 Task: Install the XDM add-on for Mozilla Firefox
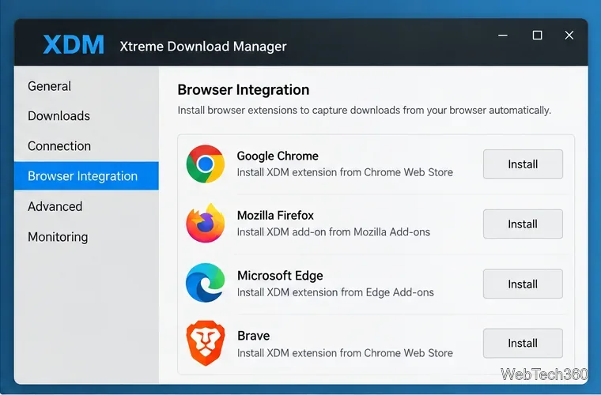click(x=523, y=224)
